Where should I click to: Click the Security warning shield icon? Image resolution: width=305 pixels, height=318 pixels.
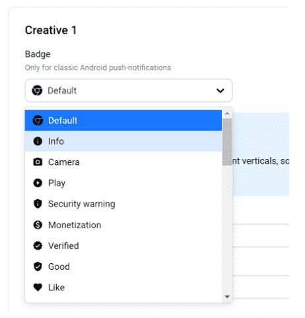pos(38,204)
